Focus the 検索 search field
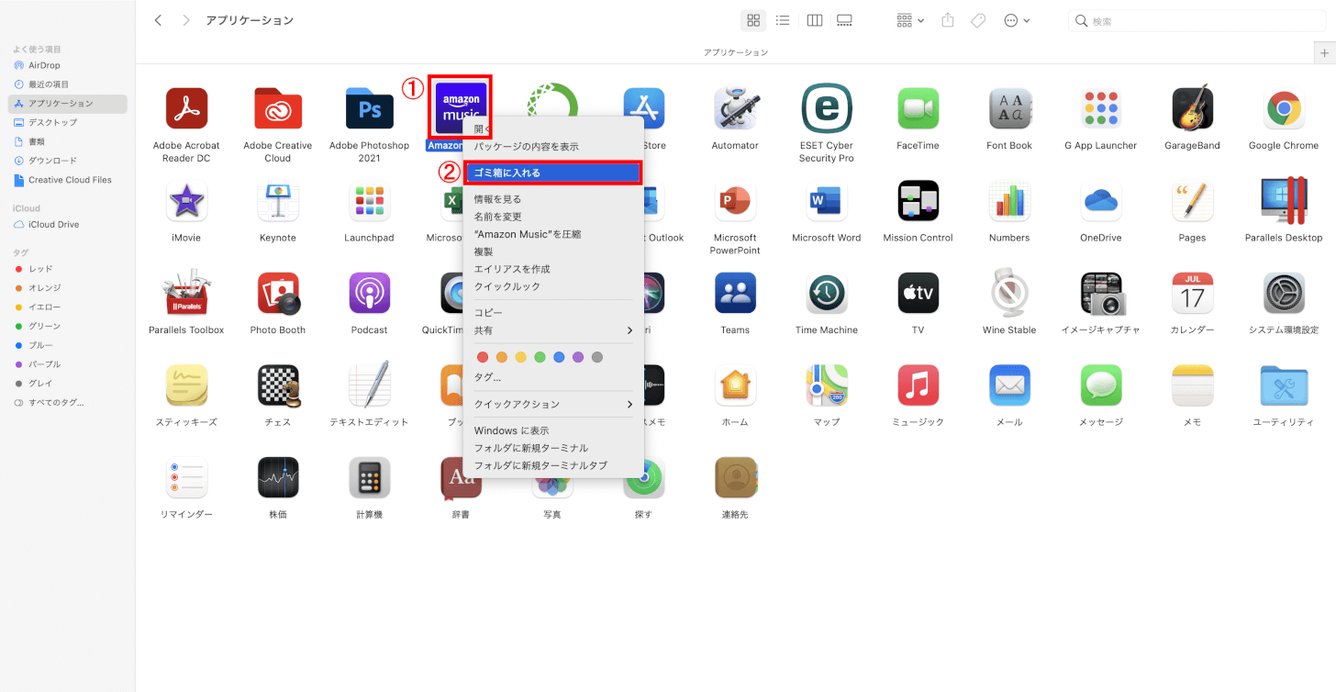 [x=1196, y=20]
